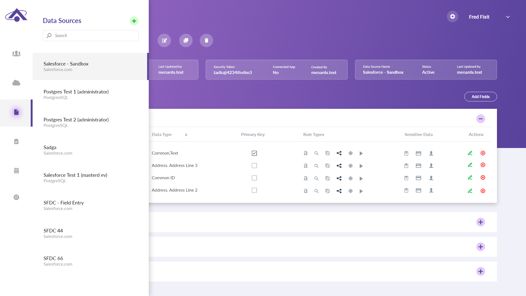Click the Add Fields button
Viewport: 526px width, 296px height.
click(481, 96)
